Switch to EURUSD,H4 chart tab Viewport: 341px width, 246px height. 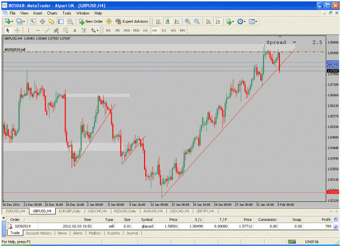click(15, 211)
